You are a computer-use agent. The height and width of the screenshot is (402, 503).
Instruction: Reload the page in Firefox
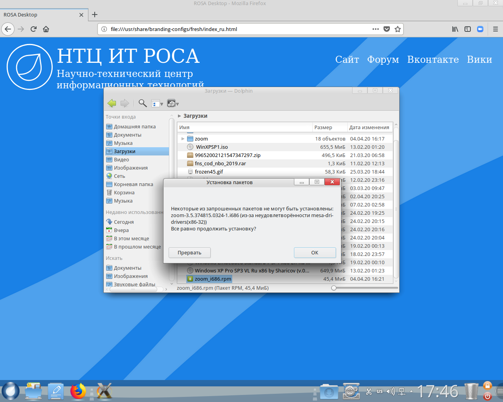click(34, 29)
